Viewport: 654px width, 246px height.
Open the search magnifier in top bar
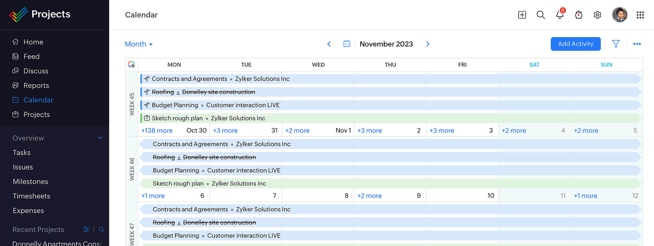point(541,15)
